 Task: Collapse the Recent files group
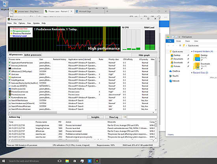[192, 73]
